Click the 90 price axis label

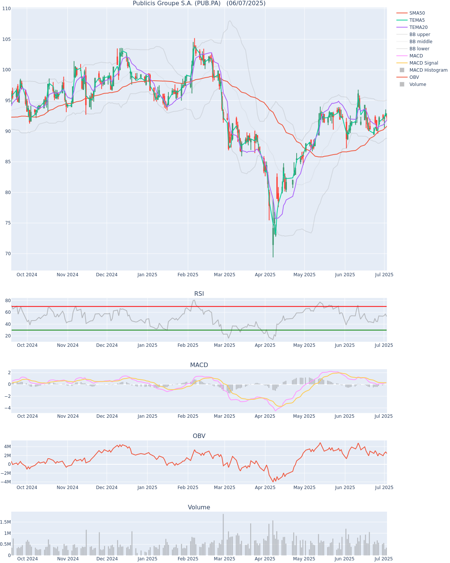tap(7, 131)
